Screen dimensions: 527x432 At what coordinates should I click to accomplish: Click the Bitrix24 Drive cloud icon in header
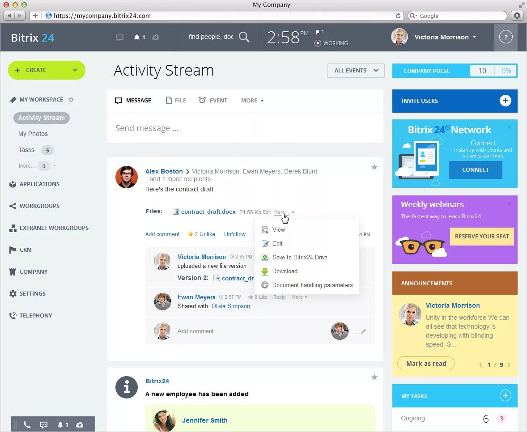tap(156, 37)
